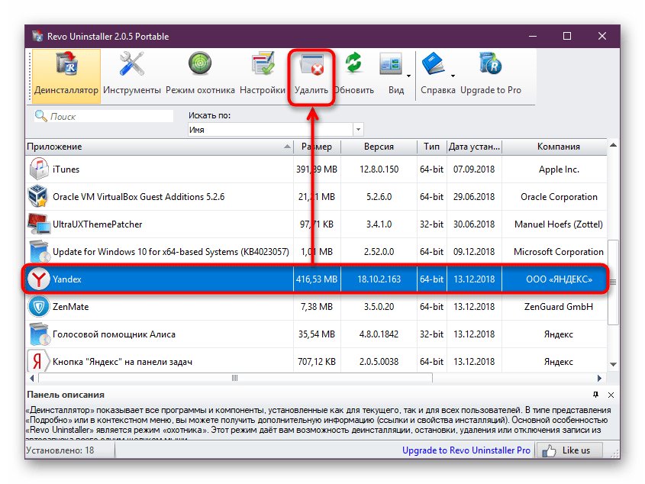The image size is (645, 484).
Task: Sort list by Версия column
Action: [379, 147]
